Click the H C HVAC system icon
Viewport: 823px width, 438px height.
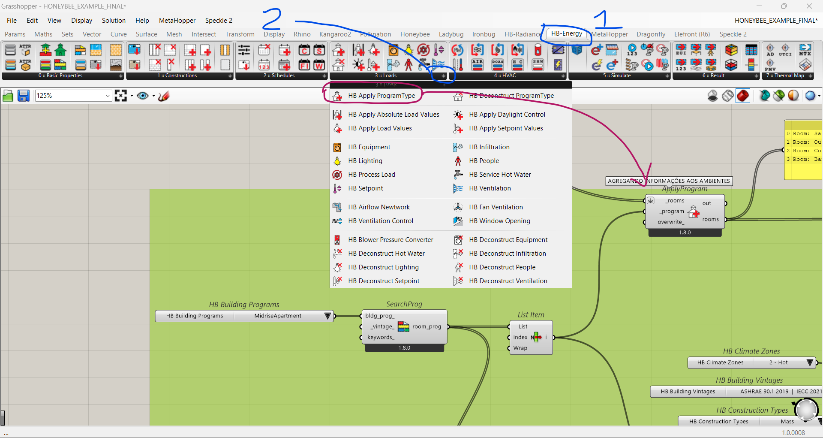coord(518,65)
